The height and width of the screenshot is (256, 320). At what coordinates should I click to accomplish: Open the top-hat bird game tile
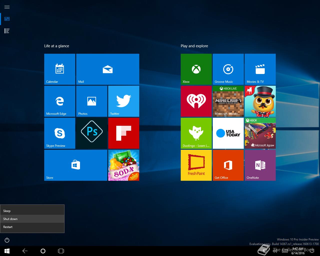pyautogui.click(x=260, y=101)
